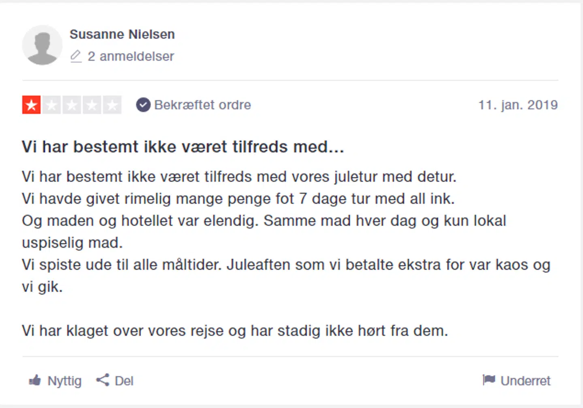Click the red first rating star
The image size is (583, 408).
[31, 105]
